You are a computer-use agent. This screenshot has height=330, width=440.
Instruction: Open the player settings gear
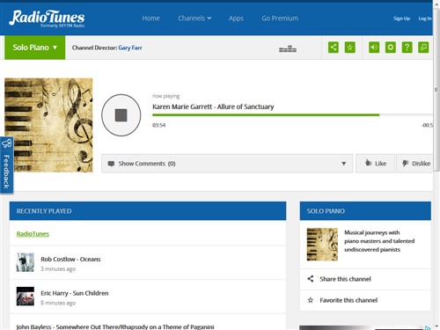coord(390,48)
